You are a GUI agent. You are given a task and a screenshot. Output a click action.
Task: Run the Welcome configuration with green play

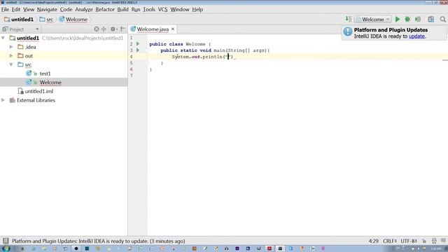[398, 20]
